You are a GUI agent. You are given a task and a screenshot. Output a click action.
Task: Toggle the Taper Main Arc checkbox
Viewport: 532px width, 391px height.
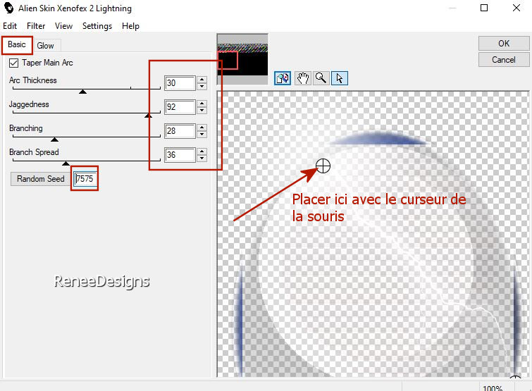13,63
